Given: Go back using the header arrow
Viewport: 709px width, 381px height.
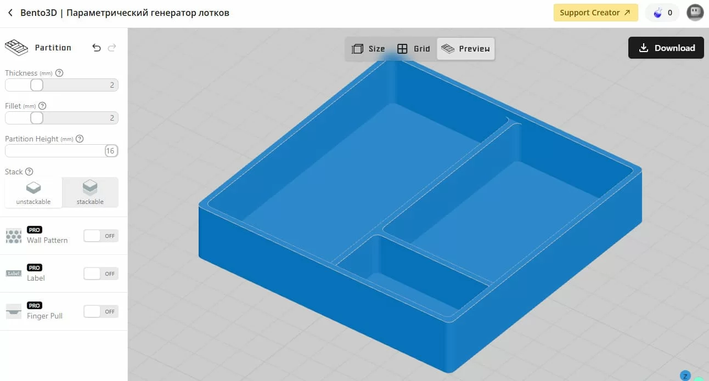Looking at the screenshot, I should (10, 13).
